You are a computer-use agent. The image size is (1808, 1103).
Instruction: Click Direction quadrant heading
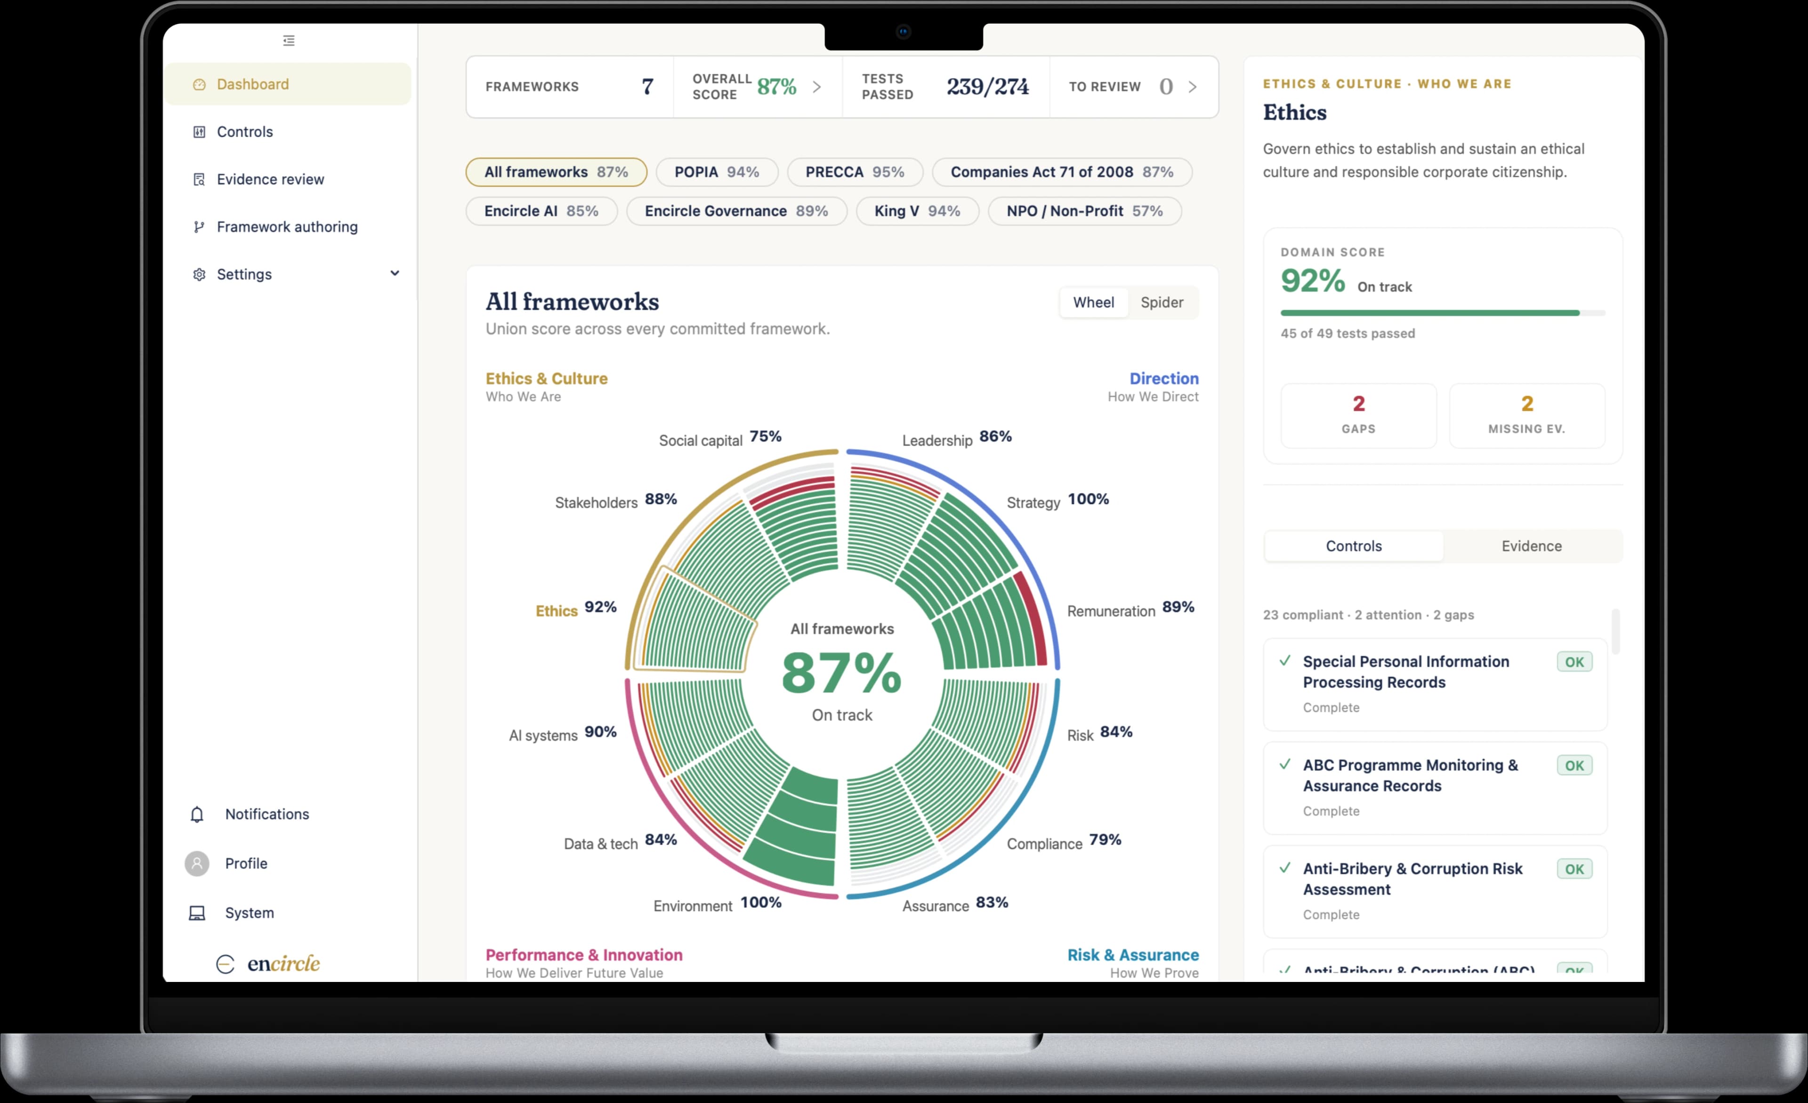tap(1164, 379)
